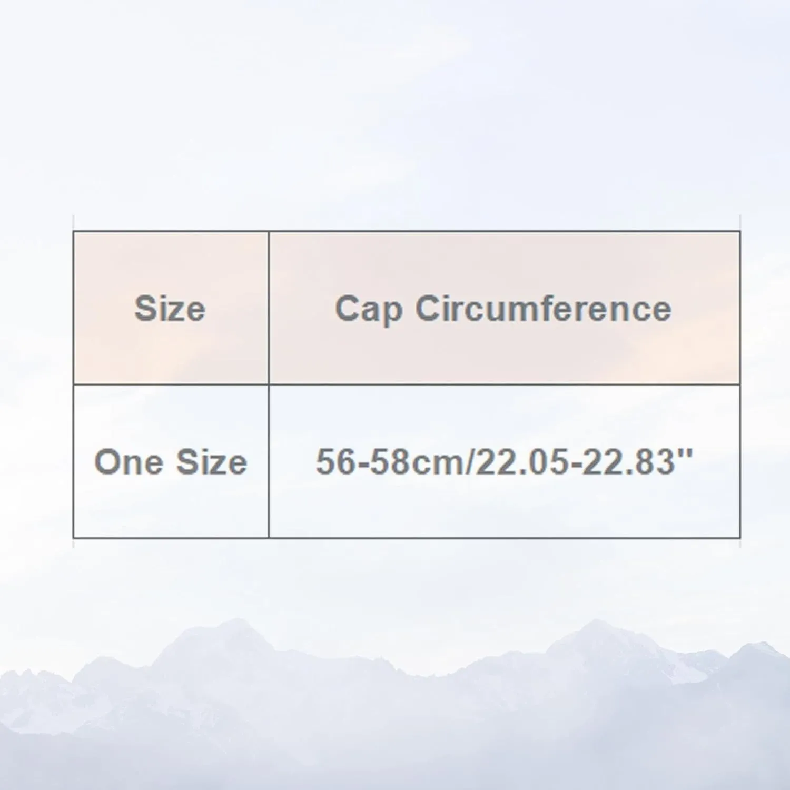Click the horizontal line separating header and data rows
Image resolution: width=790 pixels, height=790 pixels.
coord(407,384)
